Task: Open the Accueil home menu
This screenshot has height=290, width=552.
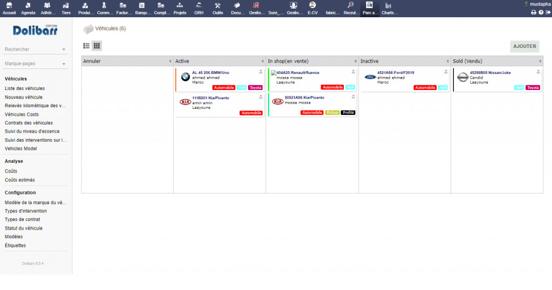Action: (9, 9)
